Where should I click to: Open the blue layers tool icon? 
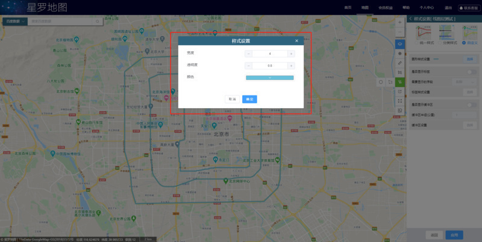tap(400, 44)
